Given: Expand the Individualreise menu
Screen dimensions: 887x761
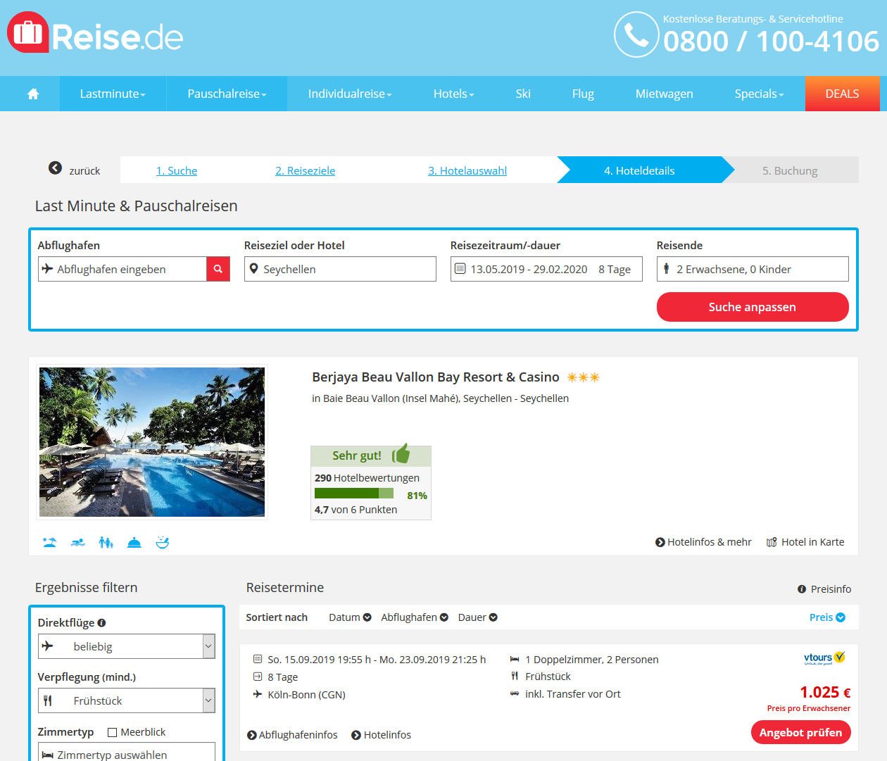Looking at the screenshot, I should coord(350,94).
